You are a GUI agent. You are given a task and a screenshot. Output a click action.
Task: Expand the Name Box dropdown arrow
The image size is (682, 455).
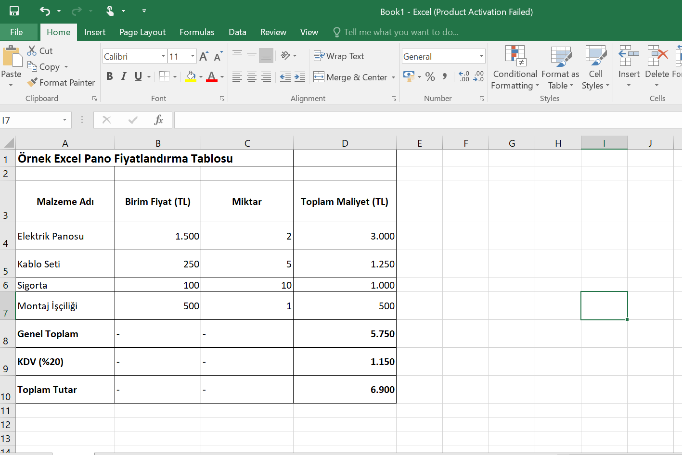(x=64, y=120)
